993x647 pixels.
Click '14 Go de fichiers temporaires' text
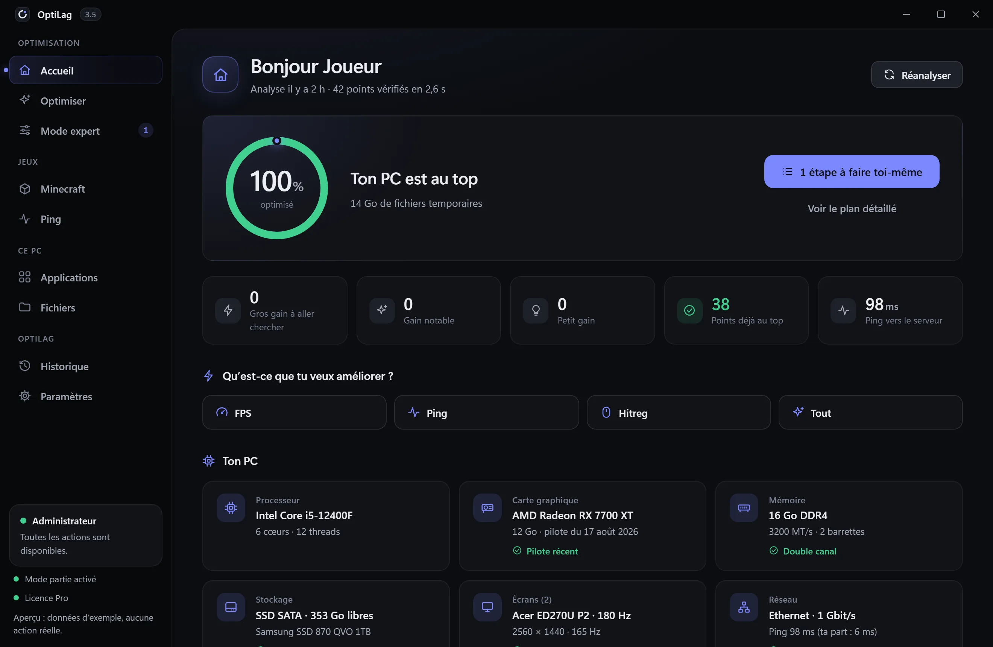[416, 203]
